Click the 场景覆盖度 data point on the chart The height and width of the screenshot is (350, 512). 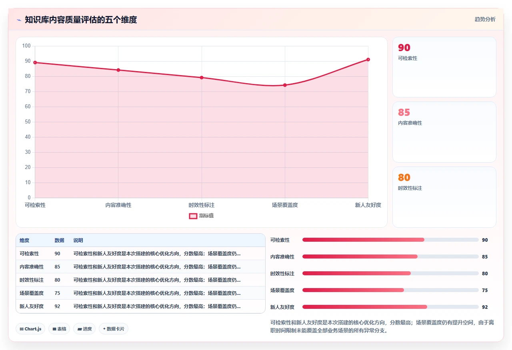click(x=285, y=85)
